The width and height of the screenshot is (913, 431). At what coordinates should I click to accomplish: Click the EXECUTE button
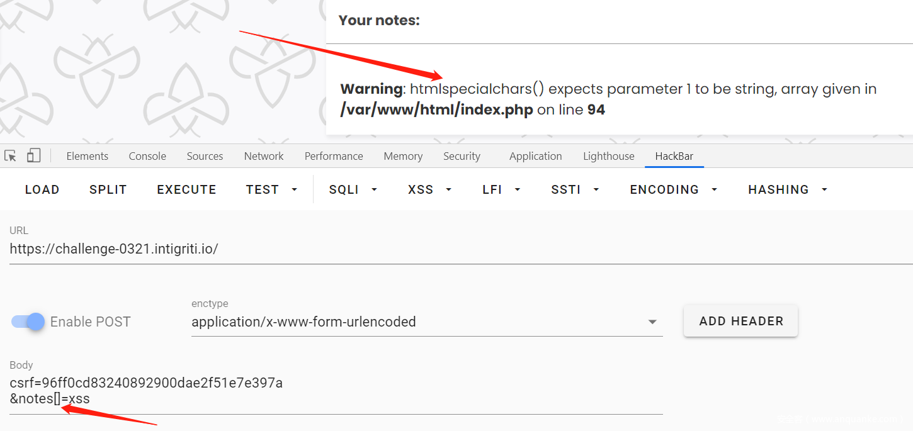(x=186, y=189)
